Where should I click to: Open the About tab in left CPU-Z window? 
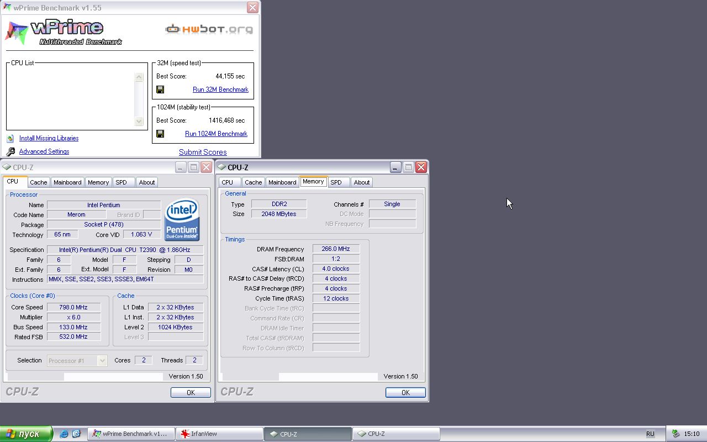147,182
